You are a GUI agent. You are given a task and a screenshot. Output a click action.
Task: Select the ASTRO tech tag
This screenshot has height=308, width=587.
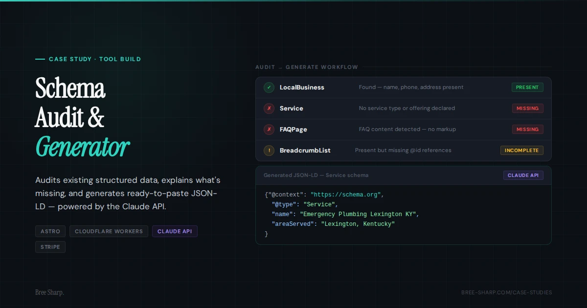[x=50, y=231]
